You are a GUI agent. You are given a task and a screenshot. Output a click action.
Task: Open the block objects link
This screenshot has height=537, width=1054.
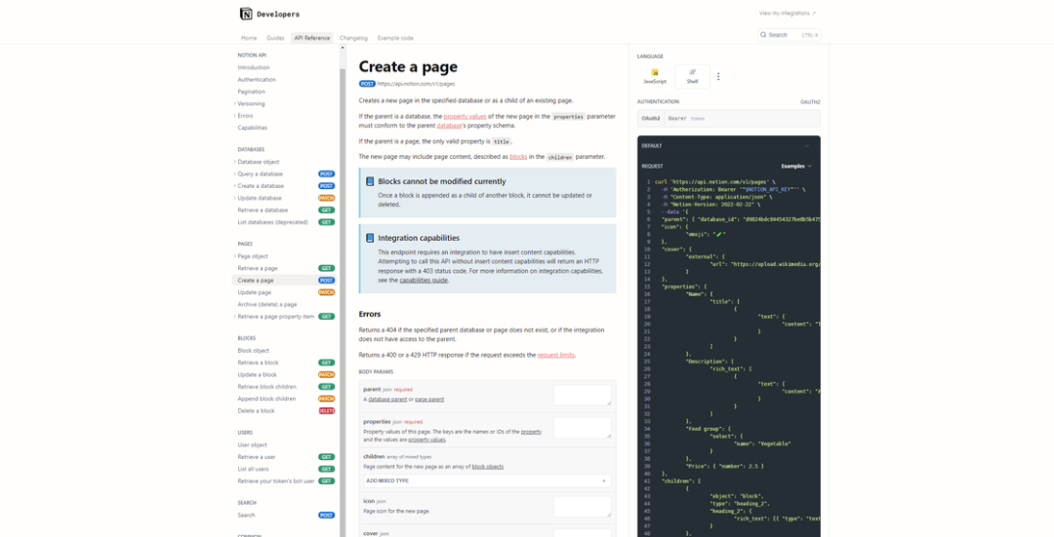point(487,467)
